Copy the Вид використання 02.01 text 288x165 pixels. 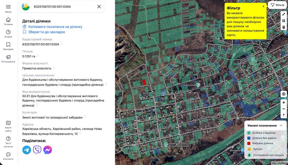[x=37, y=105]
